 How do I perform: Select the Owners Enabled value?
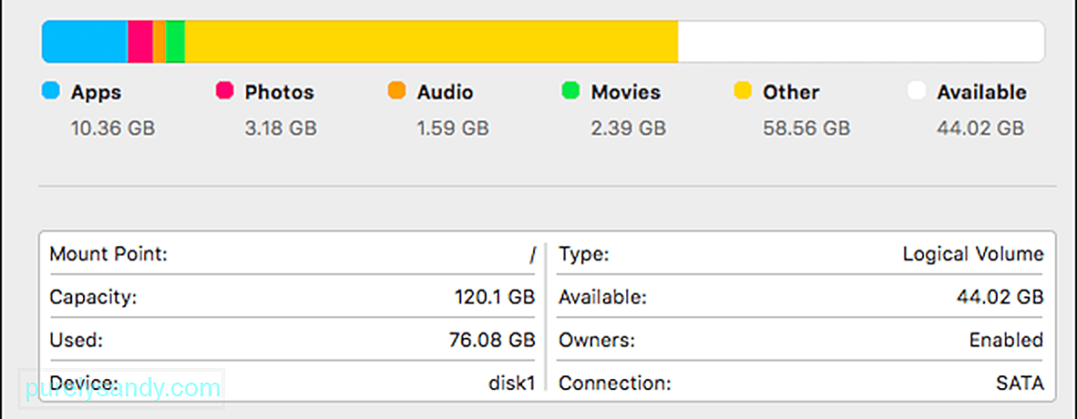[x=1006, y=340]
